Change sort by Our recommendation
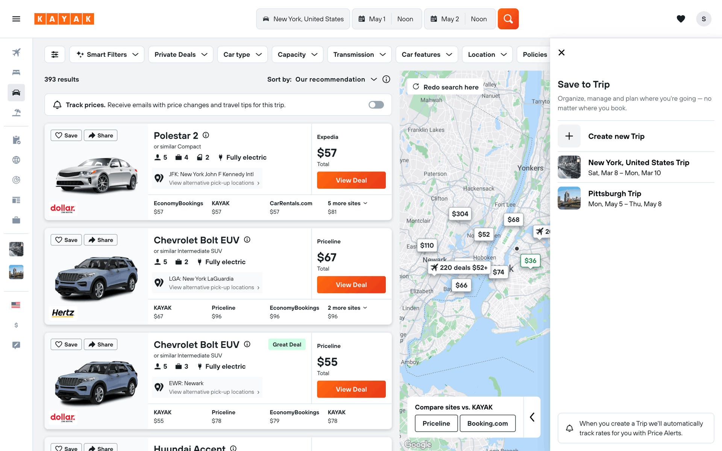 (x=336, y=79)
